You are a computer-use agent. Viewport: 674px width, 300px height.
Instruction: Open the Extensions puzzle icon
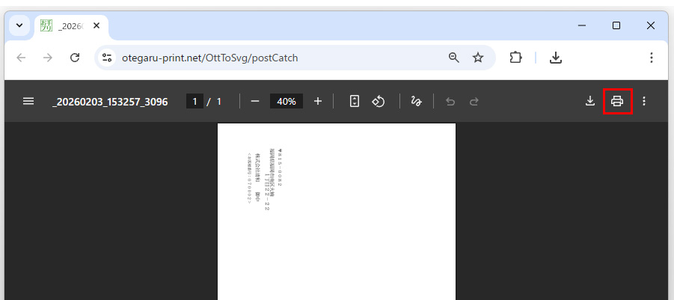515,58
